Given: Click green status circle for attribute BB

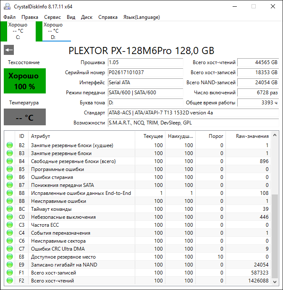Looking at the screenshot, I should tap(10, 201).
